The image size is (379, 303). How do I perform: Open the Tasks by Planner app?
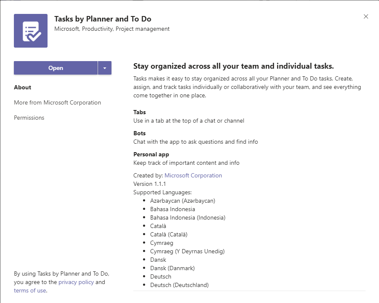click(x=56, y=68)
